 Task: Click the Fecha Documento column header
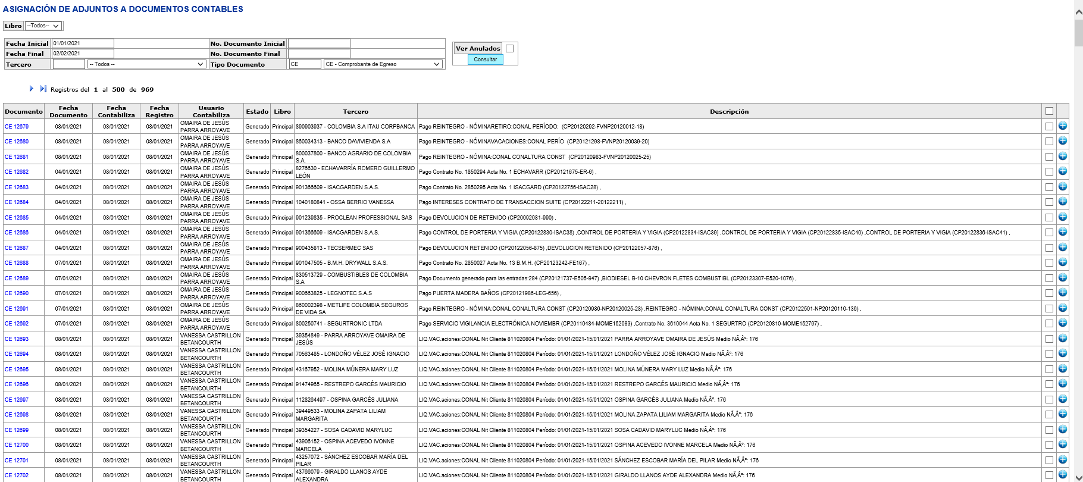68,111
